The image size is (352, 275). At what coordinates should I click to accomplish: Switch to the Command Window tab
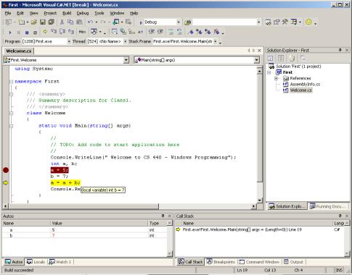point(258,262)
